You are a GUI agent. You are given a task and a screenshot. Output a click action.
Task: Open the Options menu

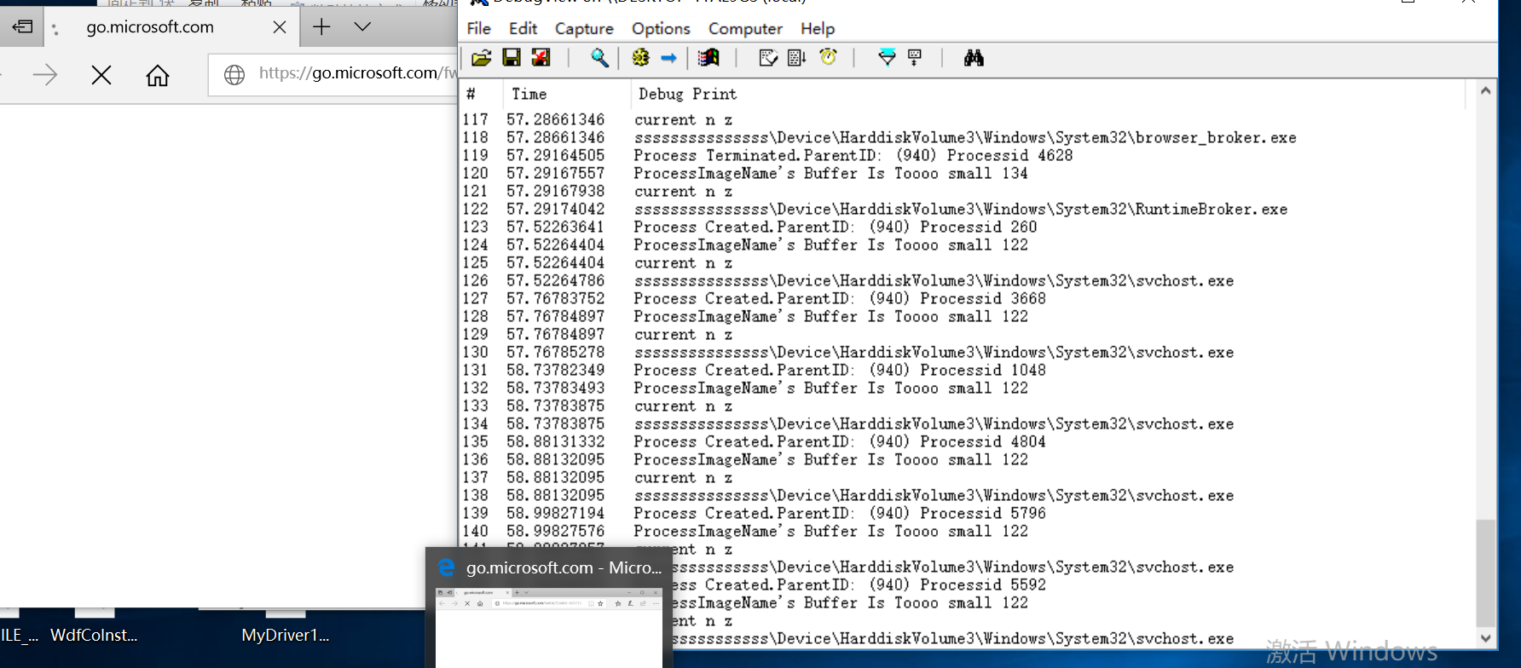click(x=661, y=28)
